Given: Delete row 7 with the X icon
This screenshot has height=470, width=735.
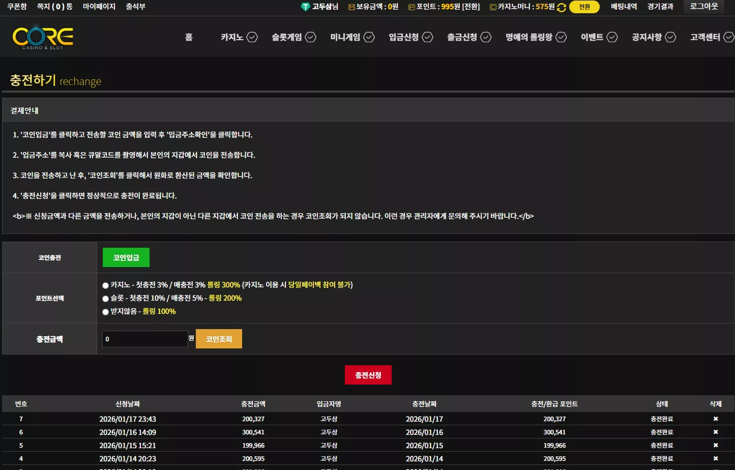Looking at the screenshot, I should (716, 419).
